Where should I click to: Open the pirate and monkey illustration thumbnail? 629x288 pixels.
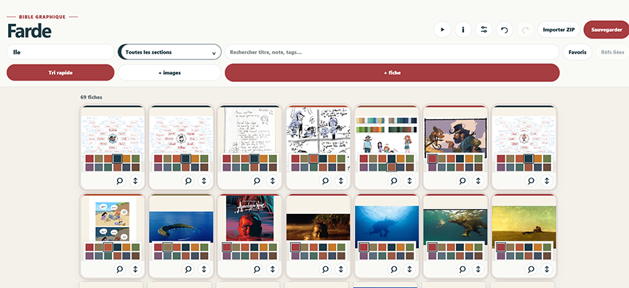click(x=455, y=135)
